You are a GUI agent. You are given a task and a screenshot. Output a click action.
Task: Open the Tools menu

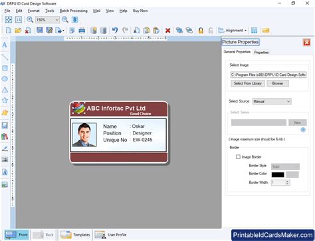50,11
